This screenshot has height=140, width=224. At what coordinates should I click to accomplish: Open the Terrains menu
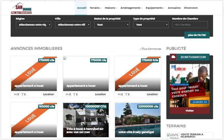(x=95, y=8)
